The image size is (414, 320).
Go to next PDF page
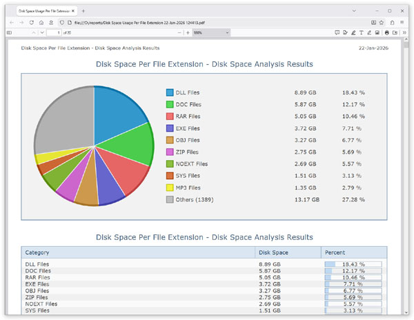click(x=42, y=32)
